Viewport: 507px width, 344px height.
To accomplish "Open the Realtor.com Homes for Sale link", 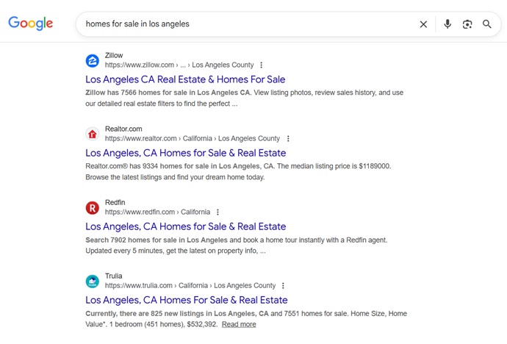I will point(185,153).
